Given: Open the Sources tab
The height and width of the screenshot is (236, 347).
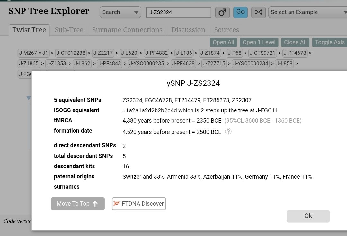Looking at the screenshot, I should (x=227, y=30).
